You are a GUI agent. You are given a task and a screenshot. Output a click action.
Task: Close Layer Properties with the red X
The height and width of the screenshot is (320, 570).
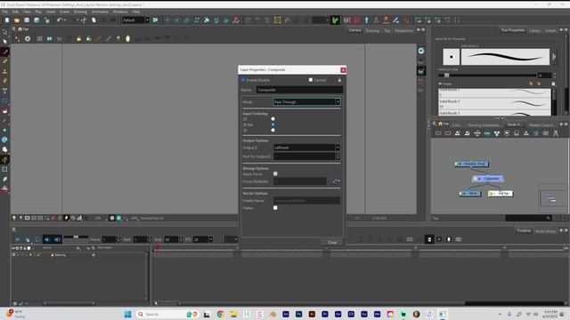(343, 69)
